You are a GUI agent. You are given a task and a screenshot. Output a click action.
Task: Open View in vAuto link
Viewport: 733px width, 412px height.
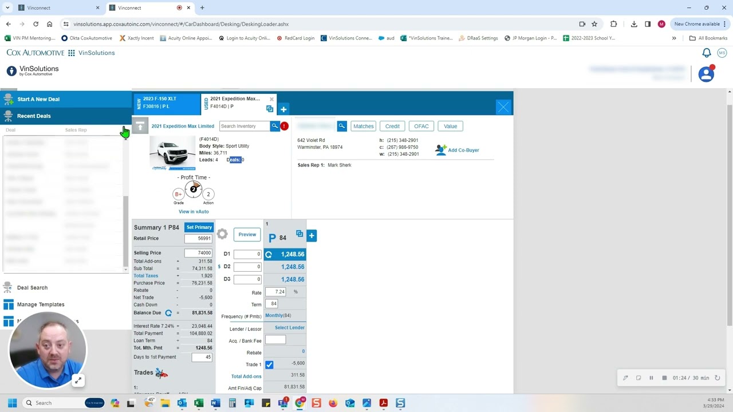(194, 212)
